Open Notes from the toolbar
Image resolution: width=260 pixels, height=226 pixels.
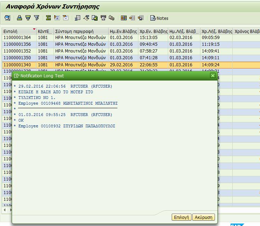point(159,18)
